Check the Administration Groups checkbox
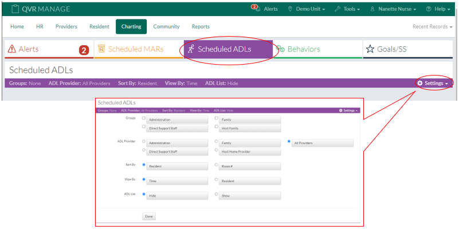Viewport: 459px width, 230px height. pos(144,118)
